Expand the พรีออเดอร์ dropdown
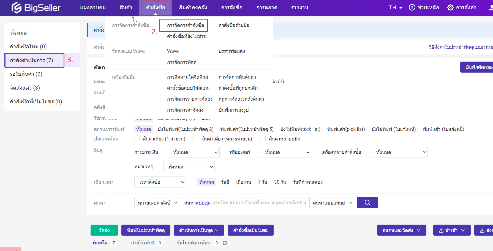493x251 pixels. pos(285,152)
